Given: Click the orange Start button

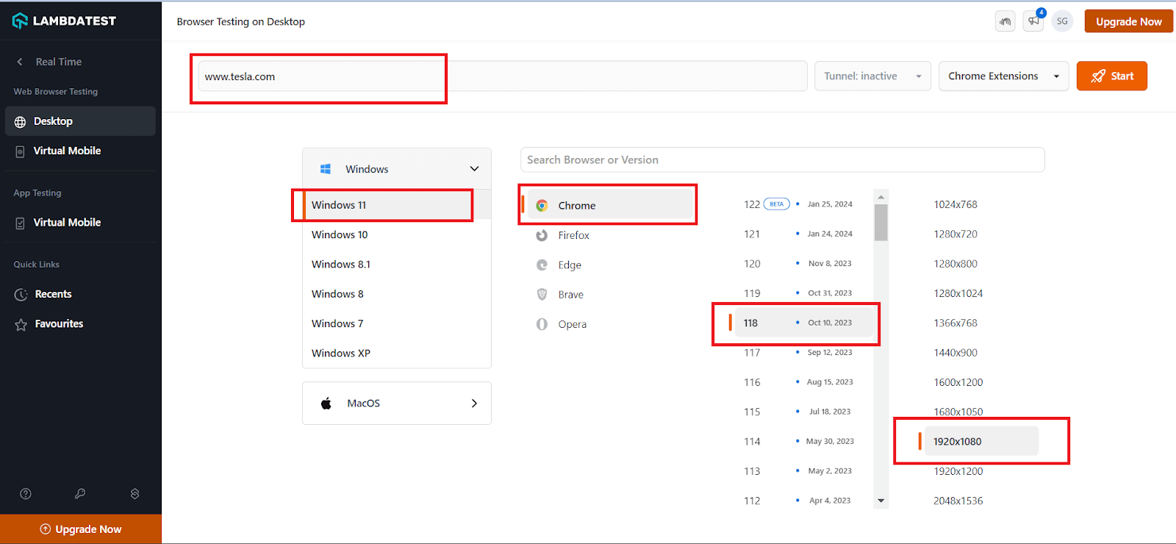Looking at the screenshot, I should [x=1111, y=76].
